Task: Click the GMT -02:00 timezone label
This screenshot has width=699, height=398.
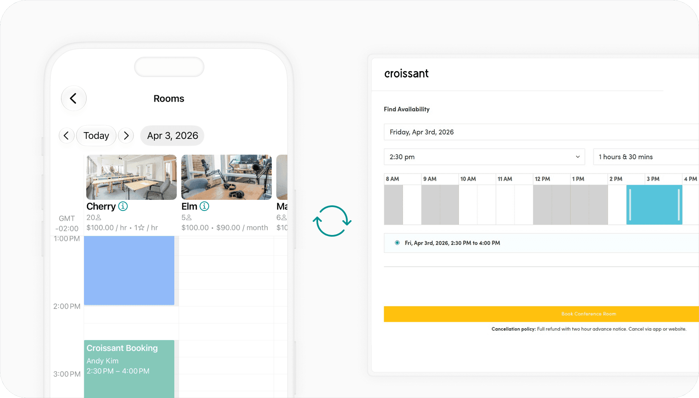Action: [x=67, y=223]
